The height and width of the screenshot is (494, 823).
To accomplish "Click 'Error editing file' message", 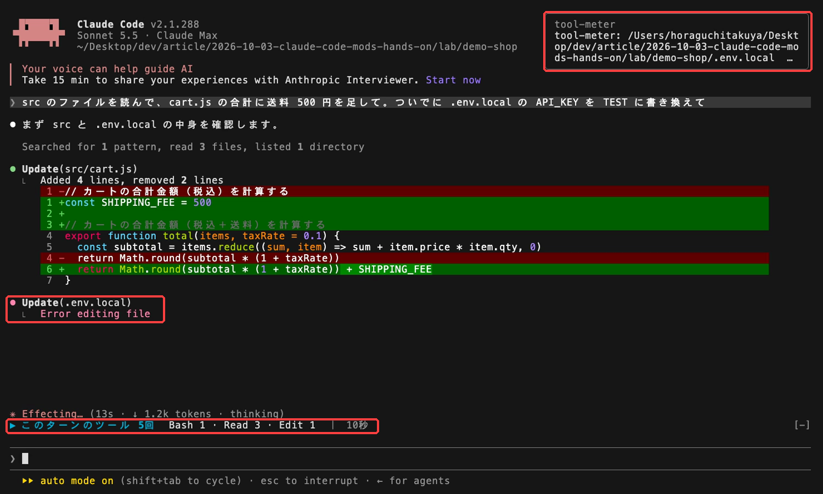I will (95, 314).
